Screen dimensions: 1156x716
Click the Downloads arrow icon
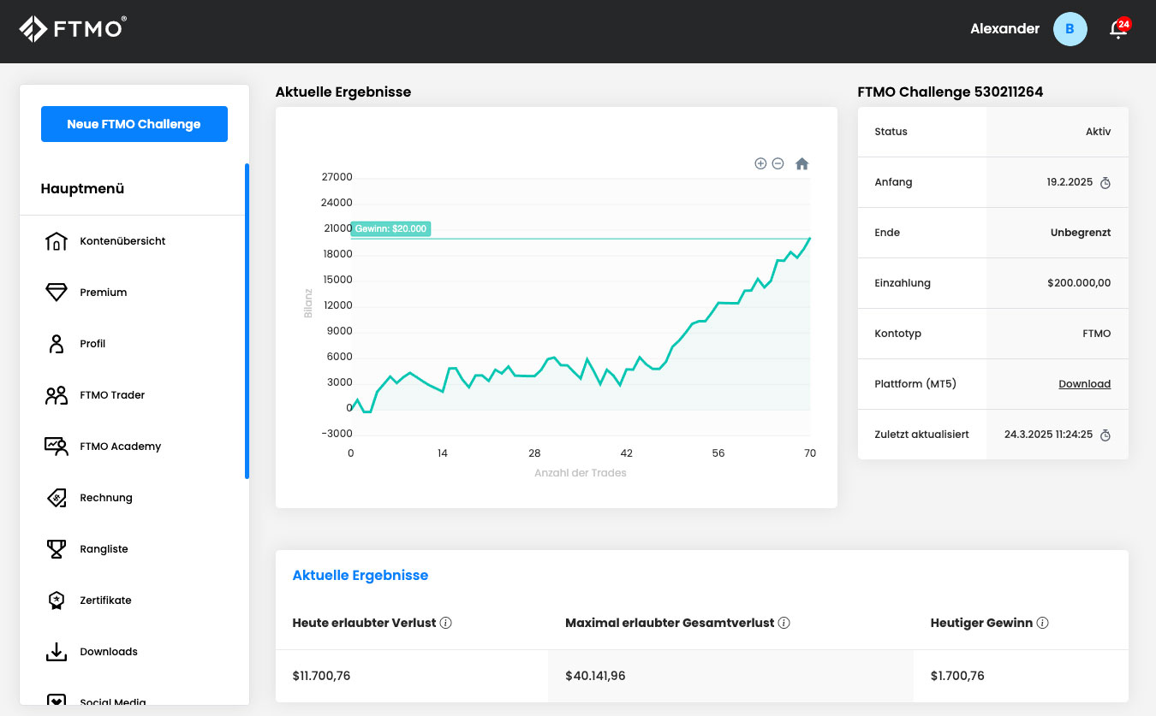[x=56, y=652]
